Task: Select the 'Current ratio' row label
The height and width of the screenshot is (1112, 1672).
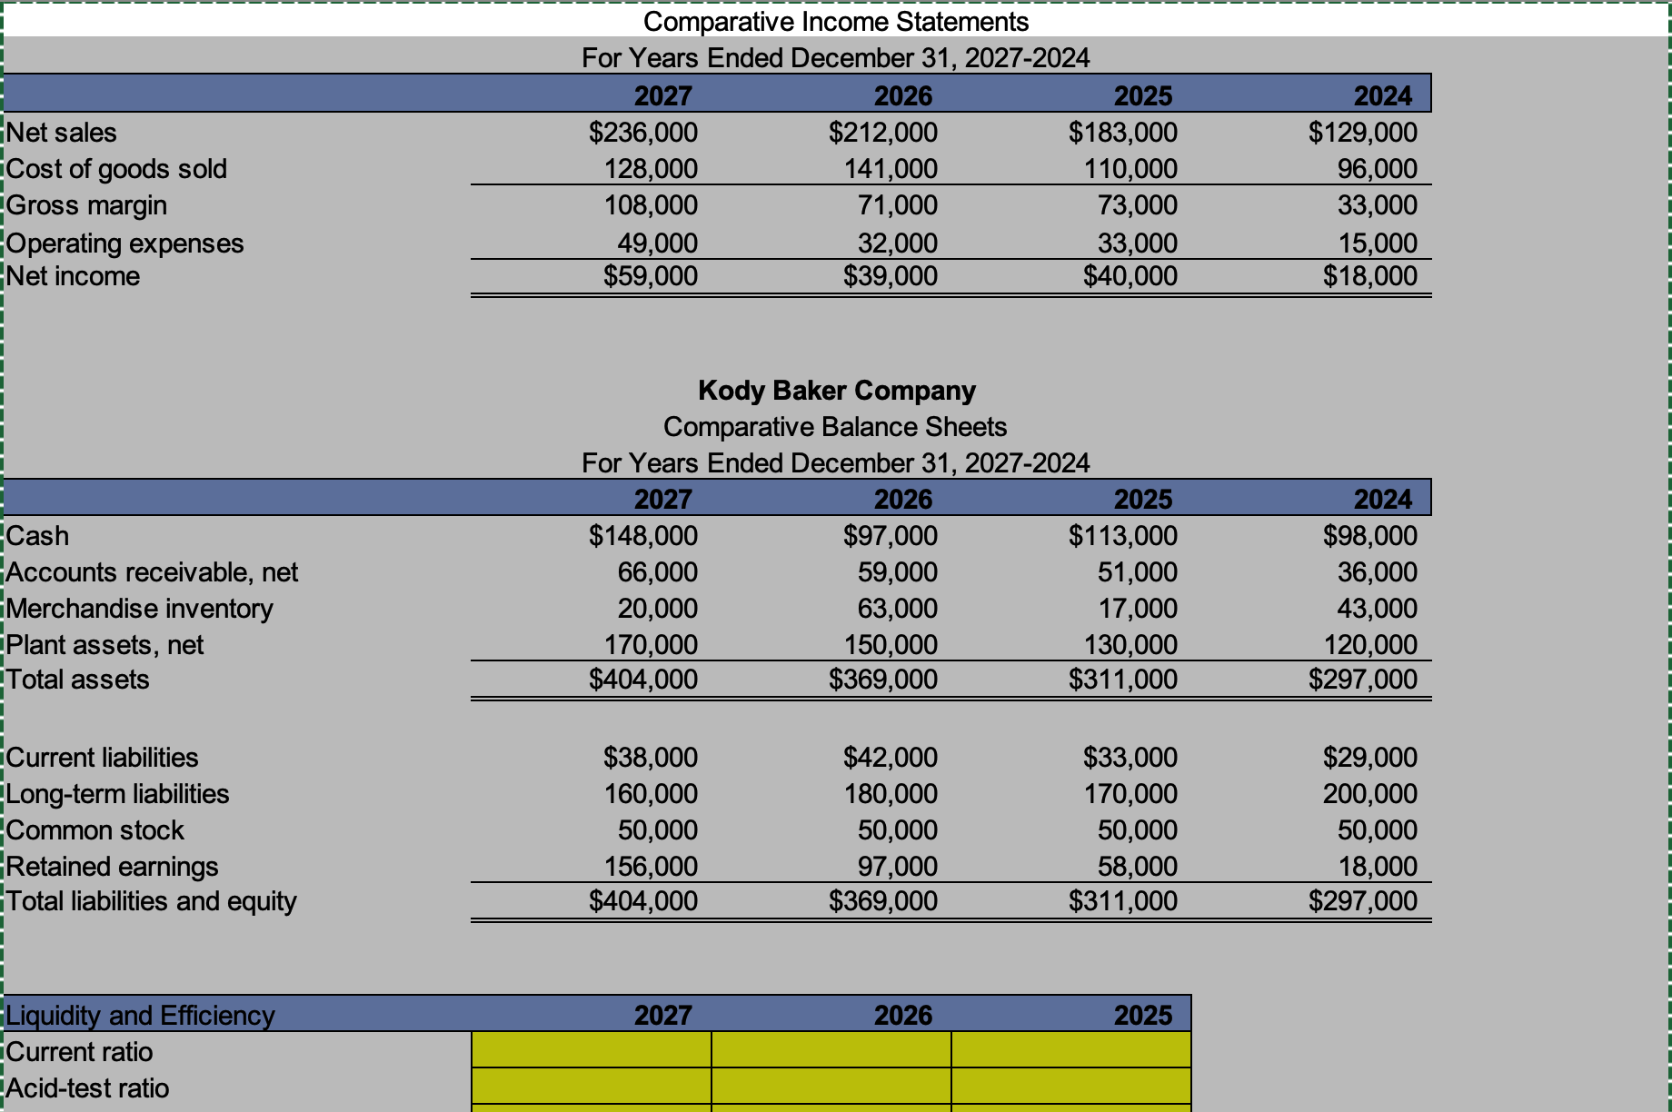Action: 79,1052
